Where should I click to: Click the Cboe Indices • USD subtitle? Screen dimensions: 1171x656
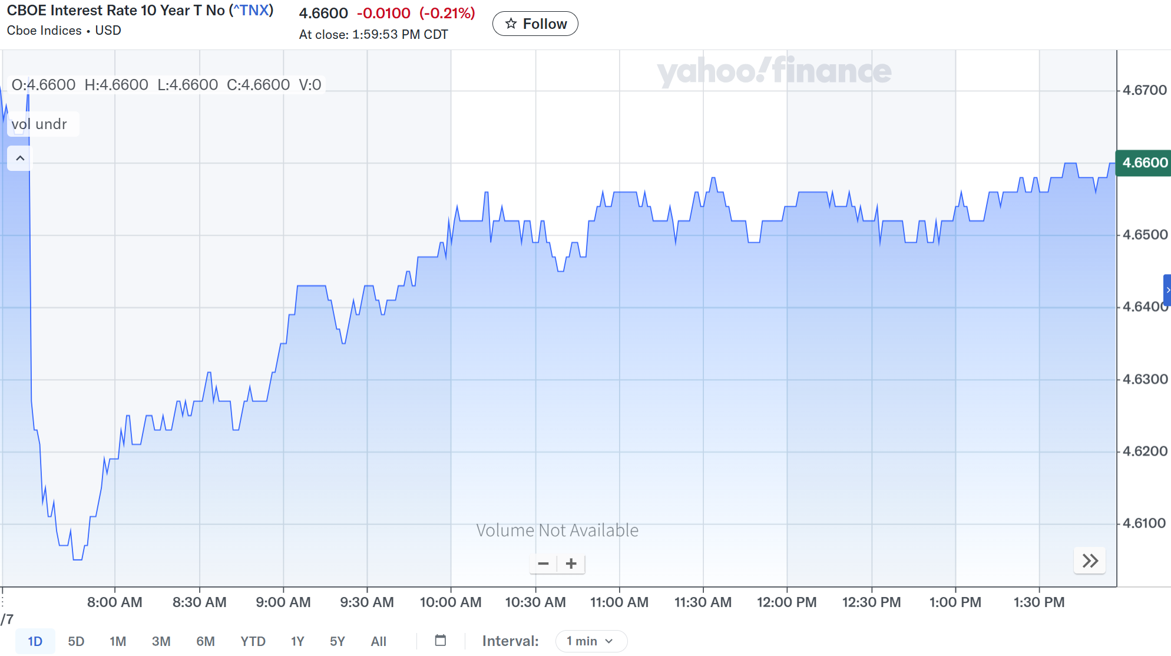tap(64, 31)
